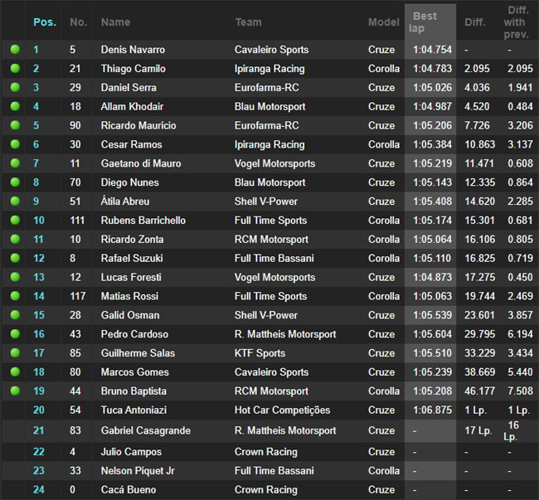Click the green status dot for Cesar Ramos
The height and width of the screenshot is (500, 539).
click(15, 144)
